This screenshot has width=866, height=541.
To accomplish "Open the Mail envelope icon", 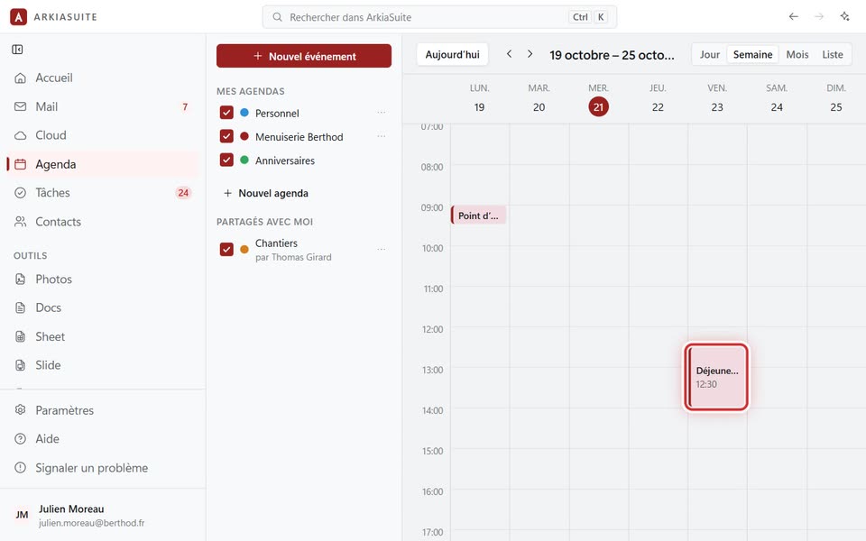I will [x=21, y=106].
